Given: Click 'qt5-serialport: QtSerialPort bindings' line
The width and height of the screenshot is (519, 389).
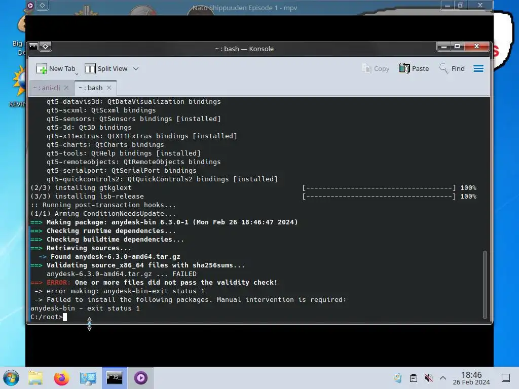Looking at the screenshot, I should point(122,170).
